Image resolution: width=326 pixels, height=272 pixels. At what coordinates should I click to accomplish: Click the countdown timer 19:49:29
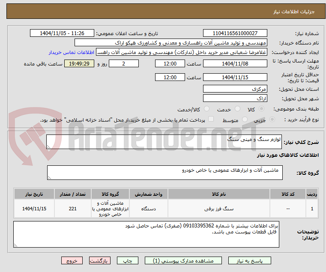79,64
